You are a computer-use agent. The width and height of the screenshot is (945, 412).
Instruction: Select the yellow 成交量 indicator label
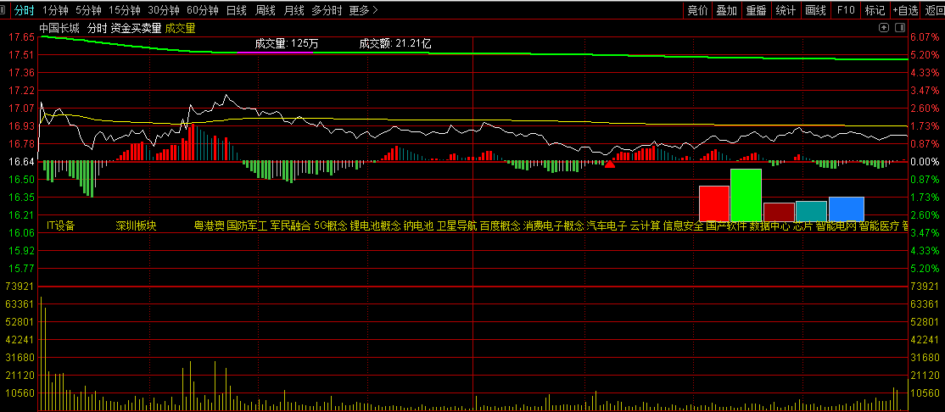(x=180, y=28)
